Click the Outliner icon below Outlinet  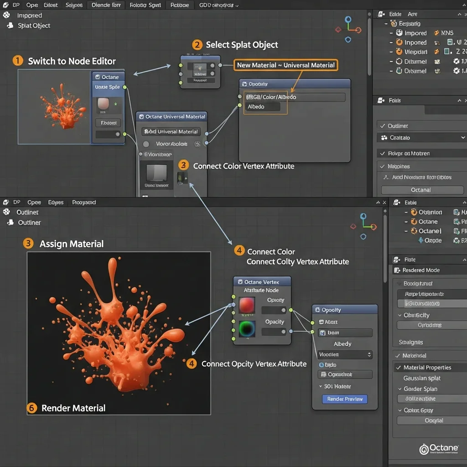click(10, 222)
